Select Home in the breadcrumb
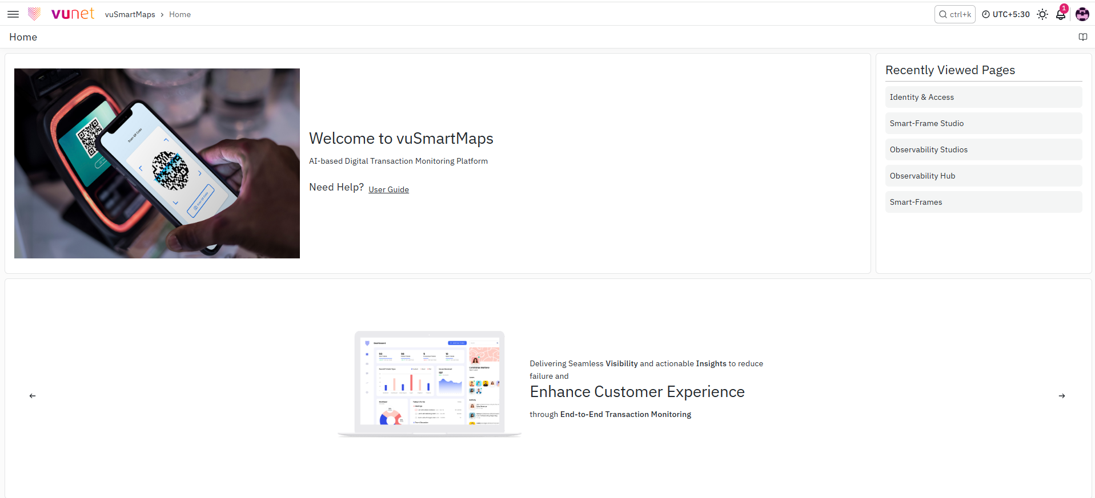The image size is (1095, 498). coord(180,14)
